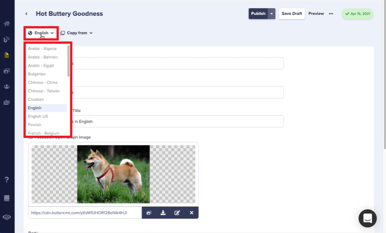Viewport: 386px width, 233px height.
Task: Click the Apr 15, 2021 status badge
Action: pyautogui.click(x=358, y=14)
